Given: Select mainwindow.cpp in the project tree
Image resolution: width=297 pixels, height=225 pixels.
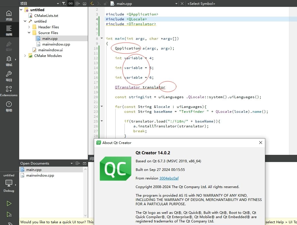Looking at the screenshot, I should (56, 44).
